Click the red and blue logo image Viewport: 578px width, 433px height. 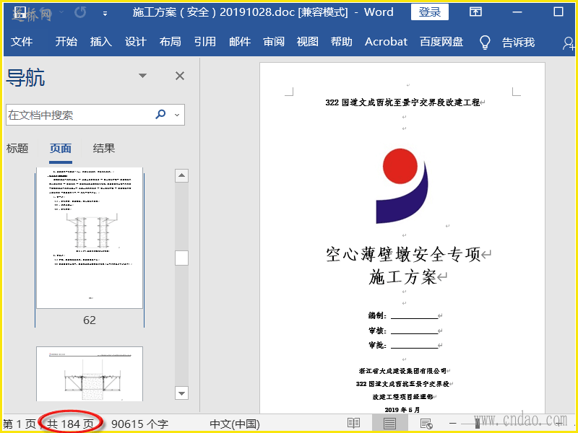[402, 186]
